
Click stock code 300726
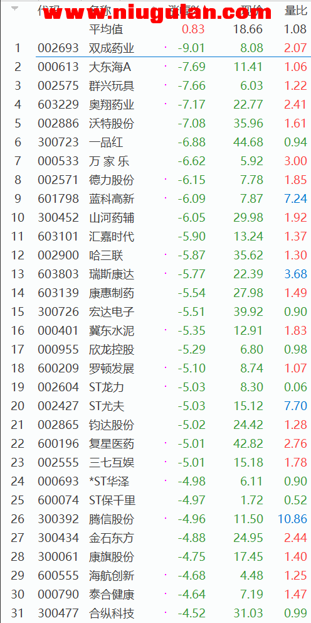pyautogui.click(x=58, y=312)
